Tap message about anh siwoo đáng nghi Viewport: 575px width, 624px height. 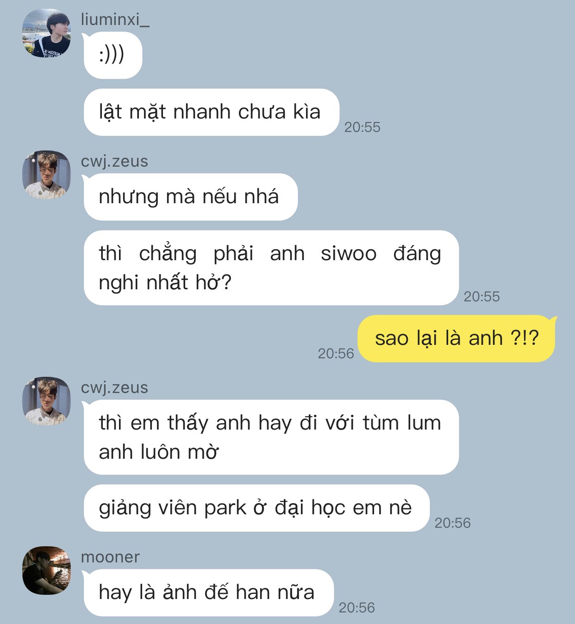pyautogui.click(x=271, y=268)
